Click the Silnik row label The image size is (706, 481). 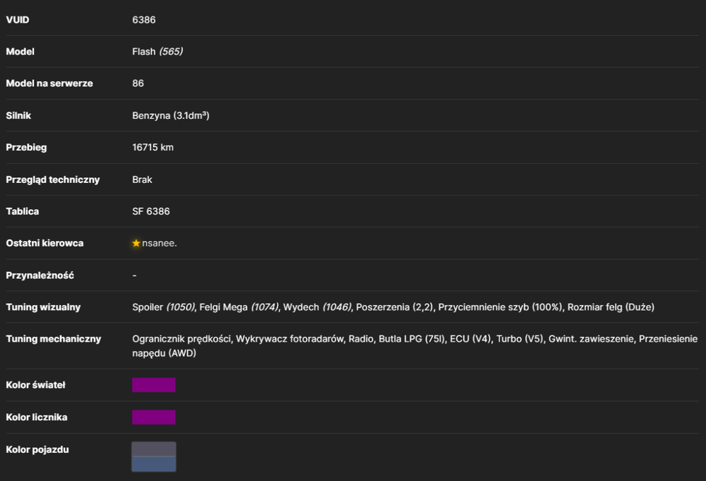[18, 116]
